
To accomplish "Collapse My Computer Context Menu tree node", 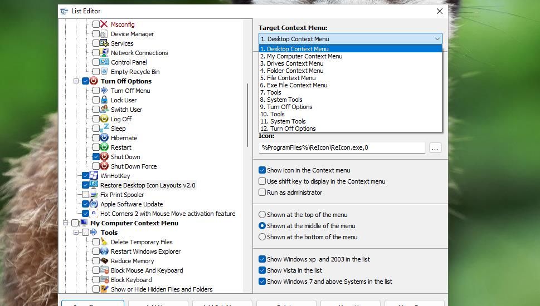I will pyautogui.click(x=66, y=223).
